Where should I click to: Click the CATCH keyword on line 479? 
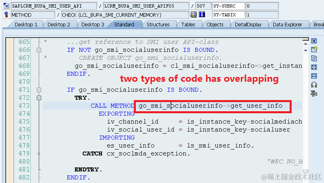(x=92, y=154)
